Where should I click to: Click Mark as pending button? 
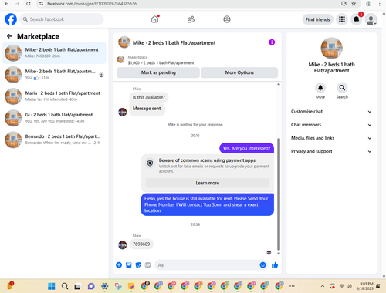coord(158,72)
